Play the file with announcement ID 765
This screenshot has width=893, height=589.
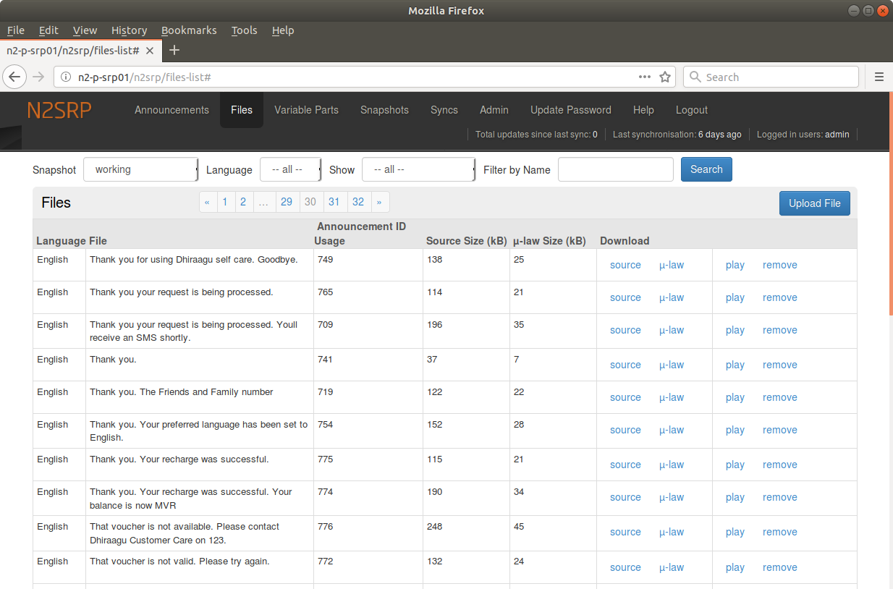tap(735, 297)
